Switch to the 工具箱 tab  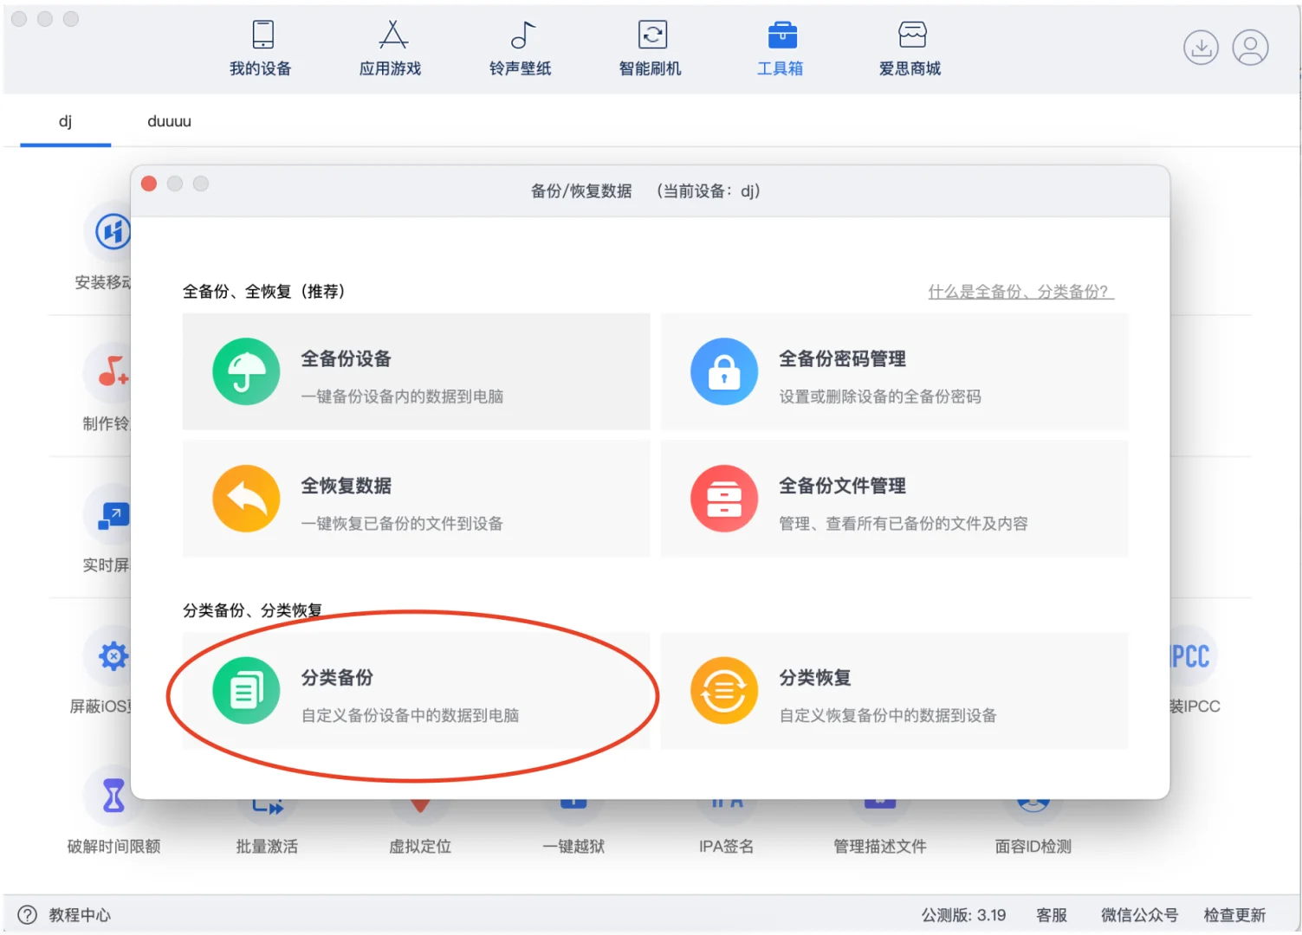point(780,48)
